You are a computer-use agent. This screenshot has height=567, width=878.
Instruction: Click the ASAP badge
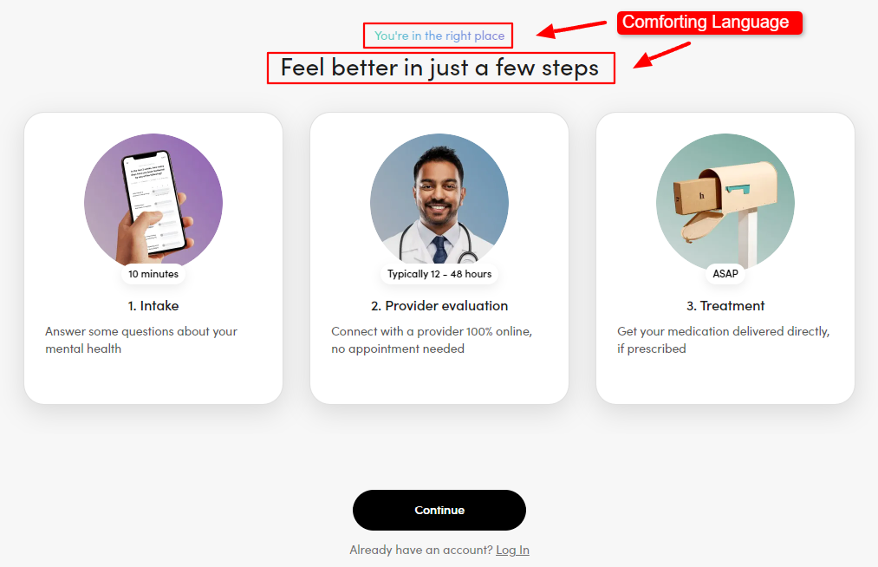click(725, 274)
